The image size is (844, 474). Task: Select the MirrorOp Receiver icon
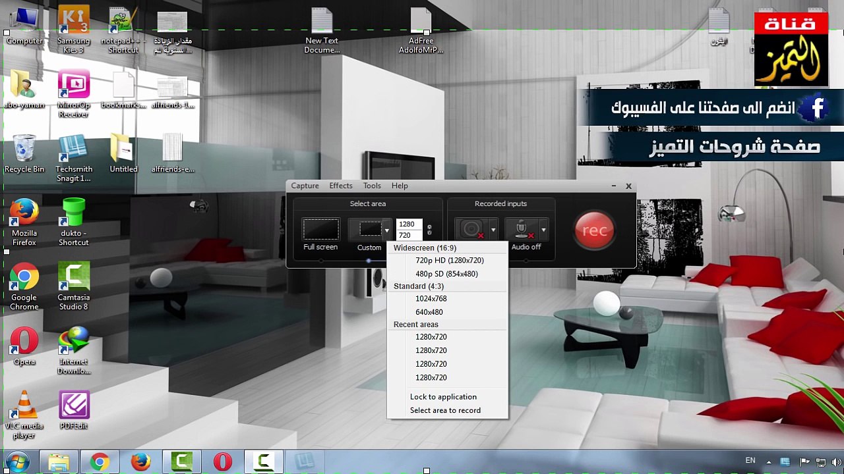click(74, 94)
